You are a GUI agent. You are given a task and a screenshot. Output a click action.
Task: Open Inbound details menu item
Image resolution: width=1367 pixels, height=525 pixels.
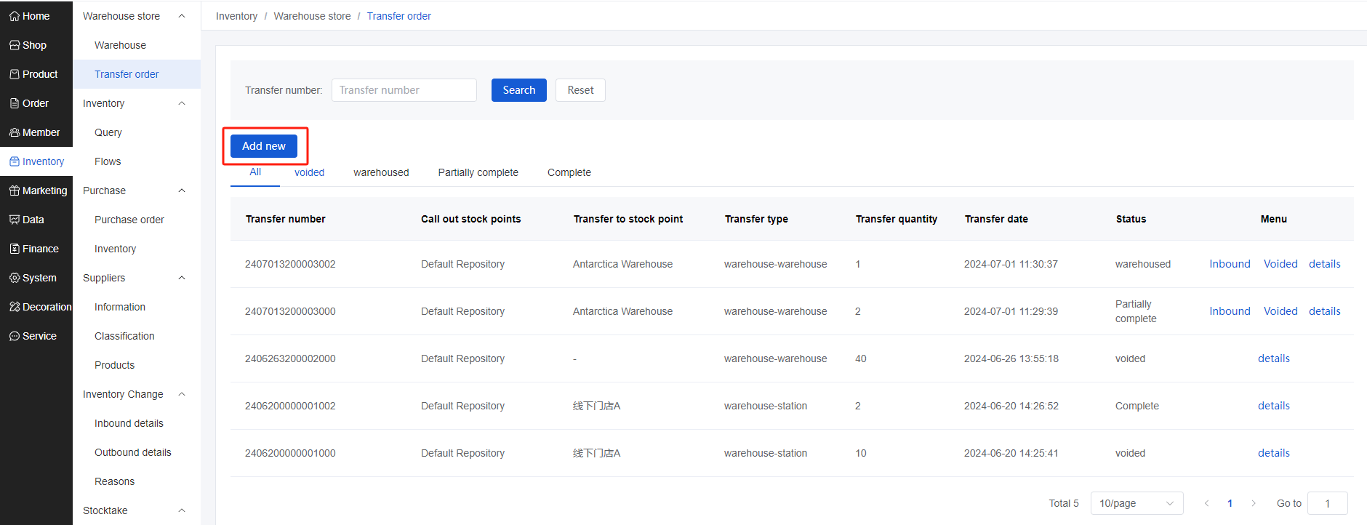137,423
